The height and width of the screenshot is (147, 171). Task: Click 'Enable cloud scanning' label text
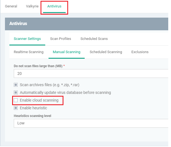(39, 100)
